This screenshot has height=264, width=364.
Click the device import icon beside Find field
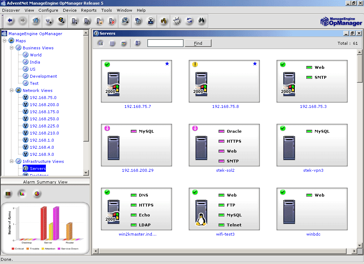pos(138,43)
